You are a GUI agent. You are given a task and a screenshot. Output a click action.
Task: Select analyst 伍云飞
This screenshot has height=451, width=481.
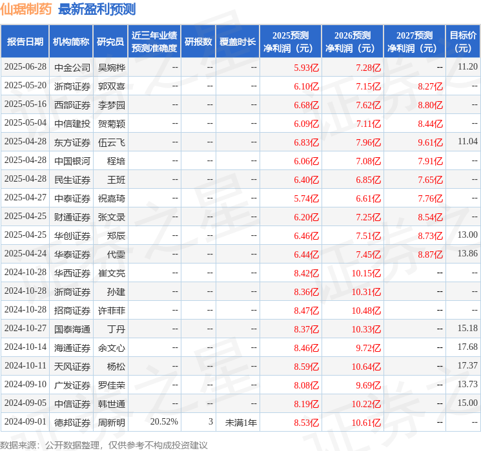[x=111, y=142]
